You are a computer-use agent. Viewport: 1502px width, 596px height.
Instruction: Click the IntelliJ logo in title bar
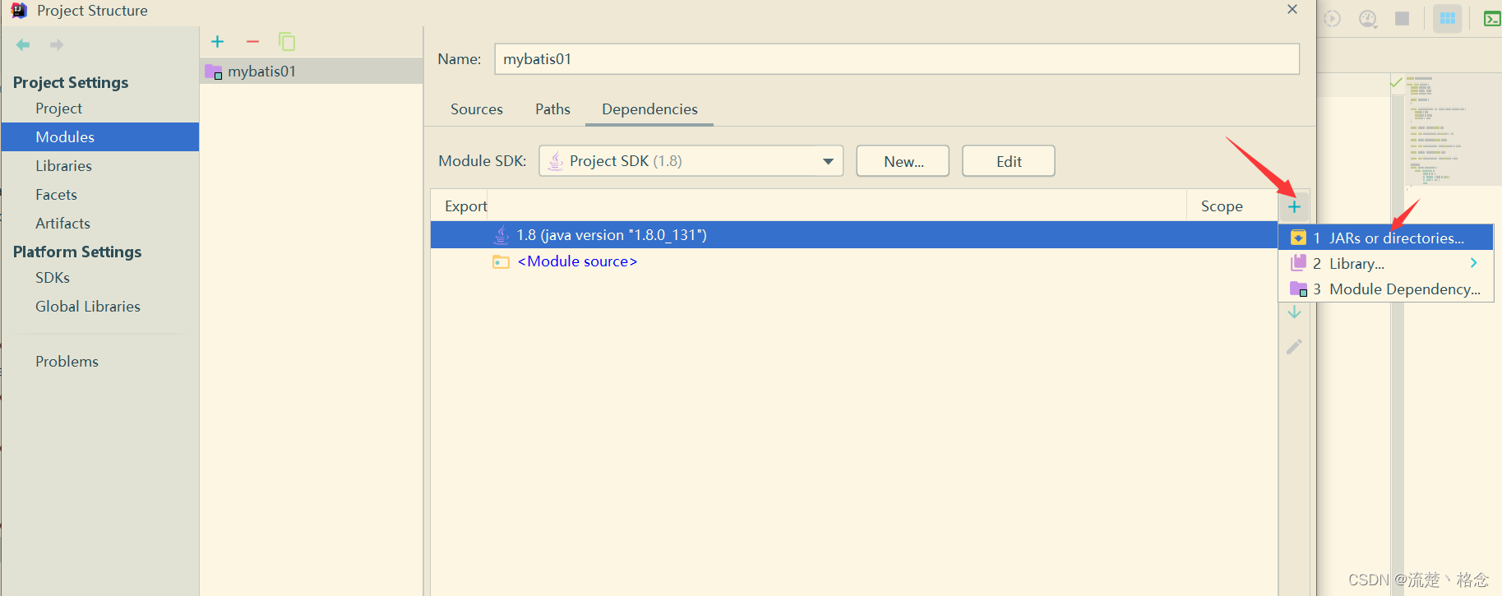19,11
